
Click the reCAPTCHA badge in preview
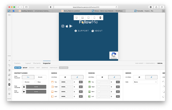point(114,55)
